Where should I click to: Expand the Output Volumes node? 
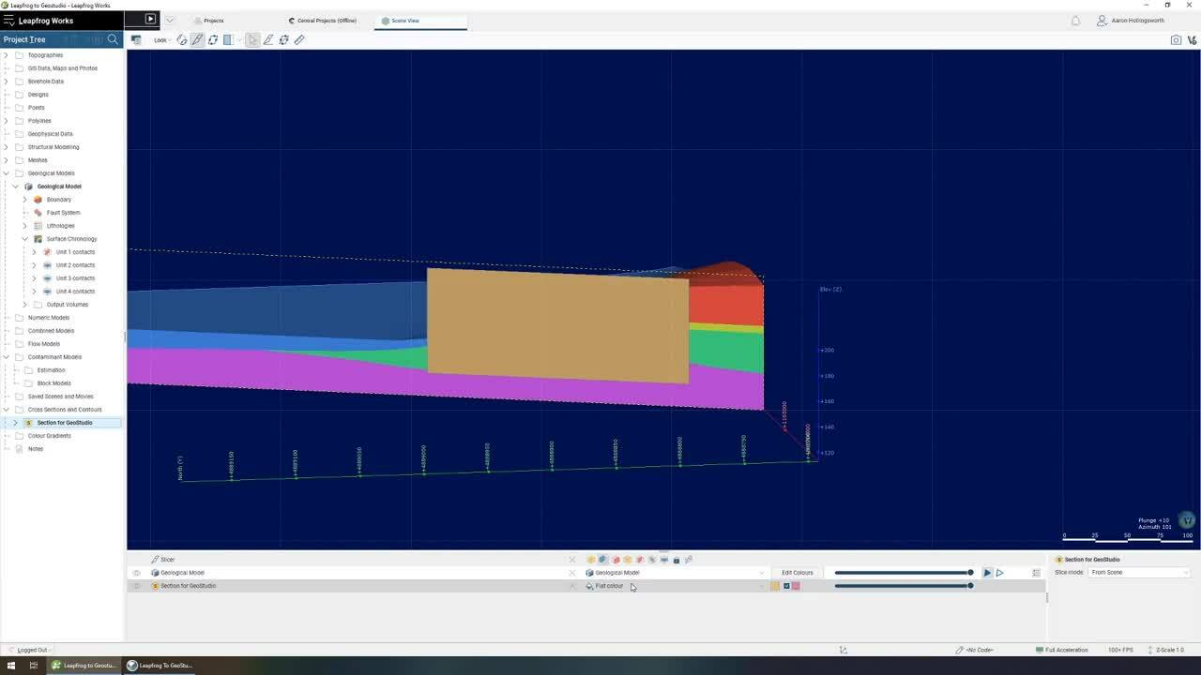pos(25,305)
